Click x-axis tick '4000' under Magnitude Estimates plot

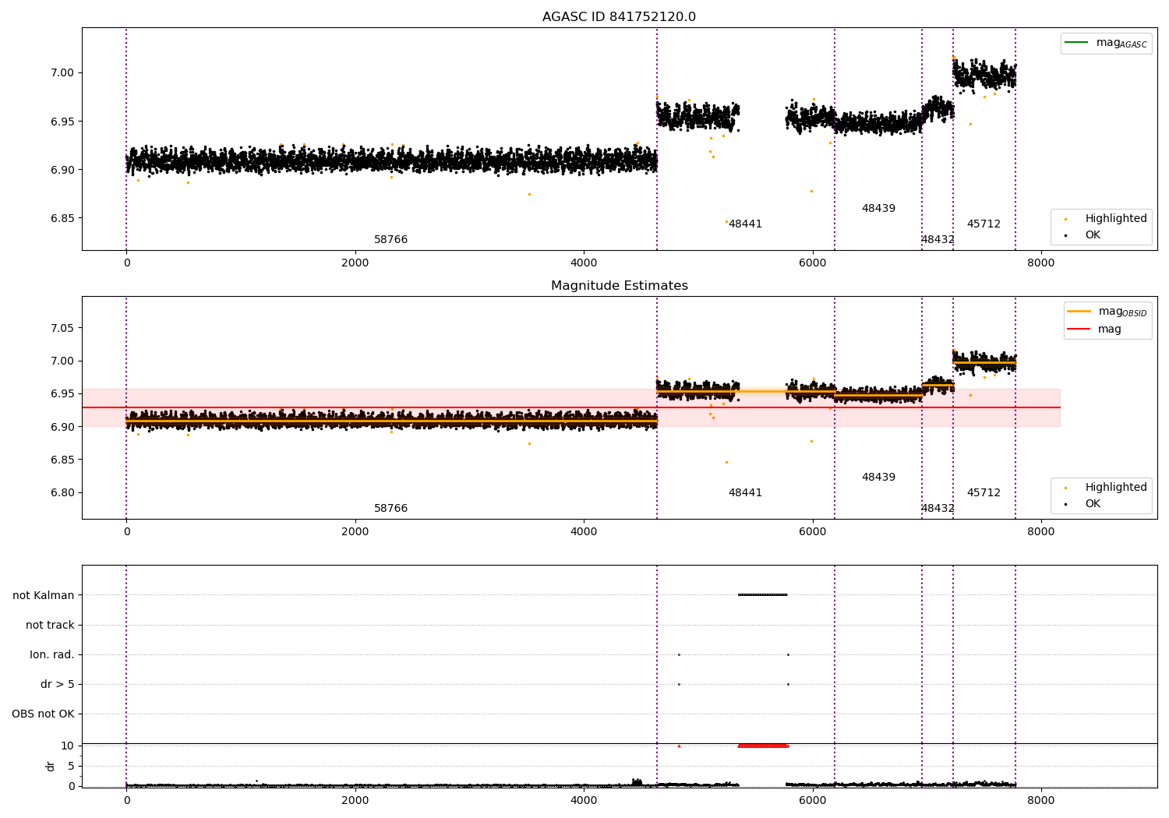pos(584,532)
